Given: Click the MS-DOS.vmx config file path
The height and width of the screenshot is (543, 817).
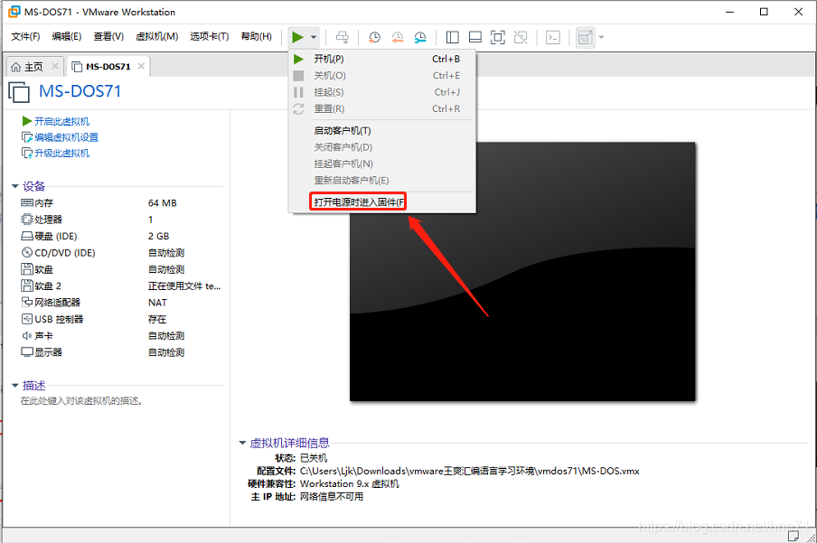Looking at the screenshot, I should click(x=469, y=471).
